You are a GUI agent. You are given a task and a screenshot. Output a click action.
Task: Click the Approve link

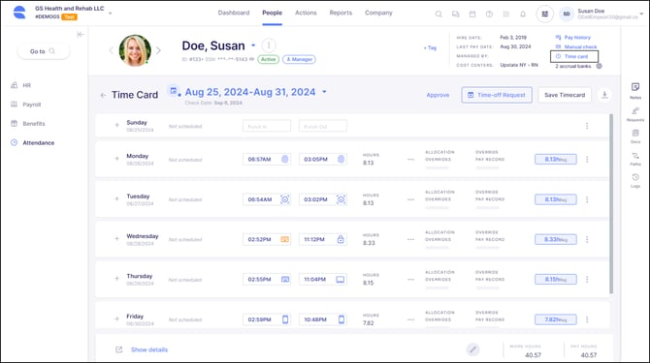(438, 95)
